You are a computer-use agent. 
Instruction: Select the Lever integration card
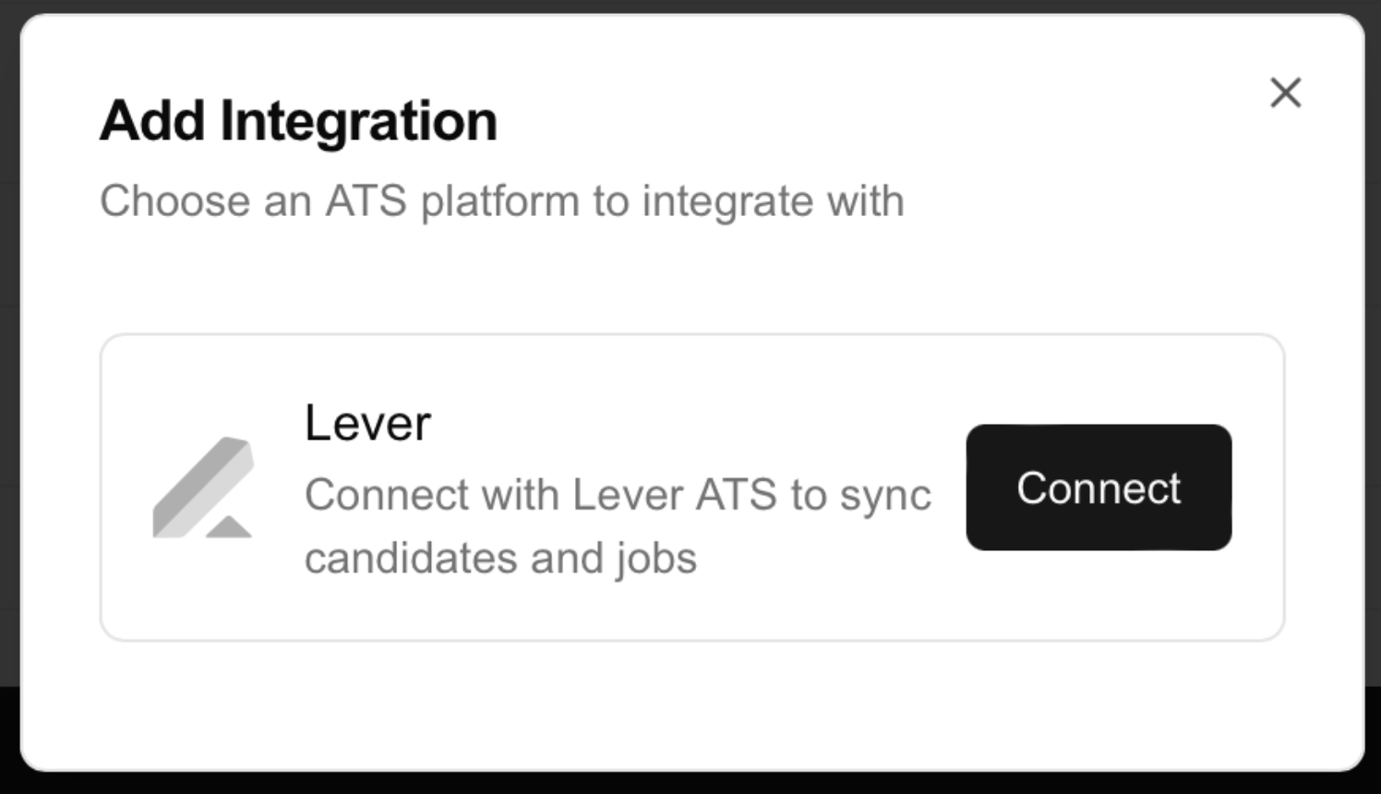[692, 487]
